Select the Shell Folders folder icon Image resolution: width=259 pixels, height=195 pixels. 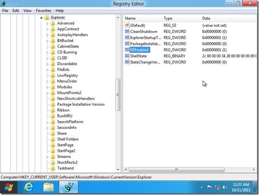point(53,139)
